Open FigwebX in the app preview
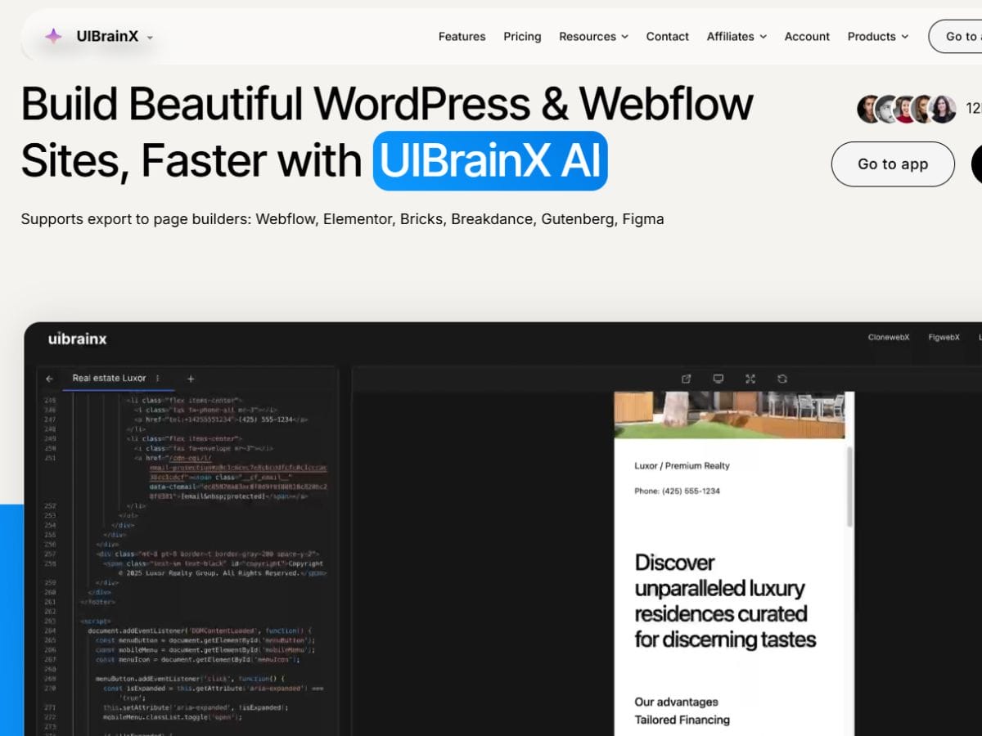 [944, 337]
